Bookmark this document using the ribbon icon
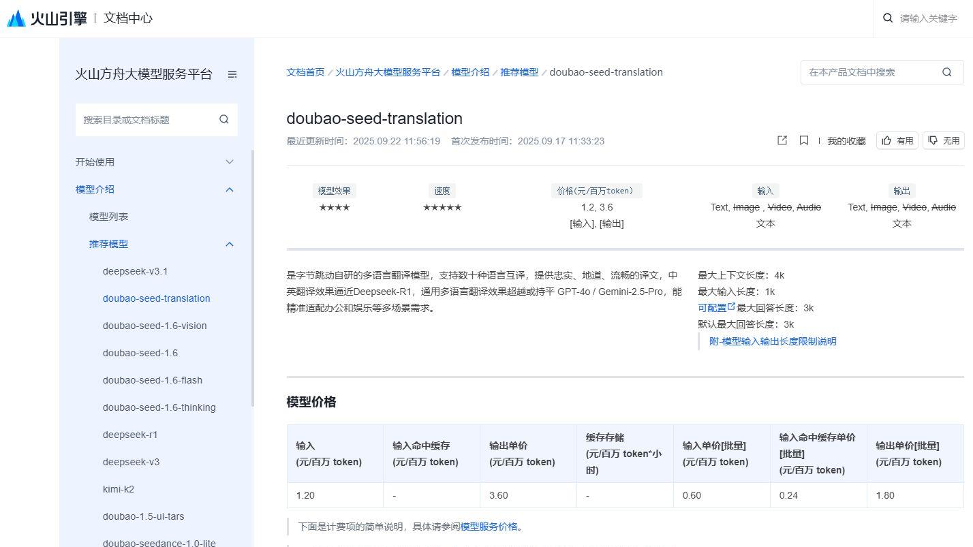Viewport: 973px width, 547px height. tap(804, 140)
